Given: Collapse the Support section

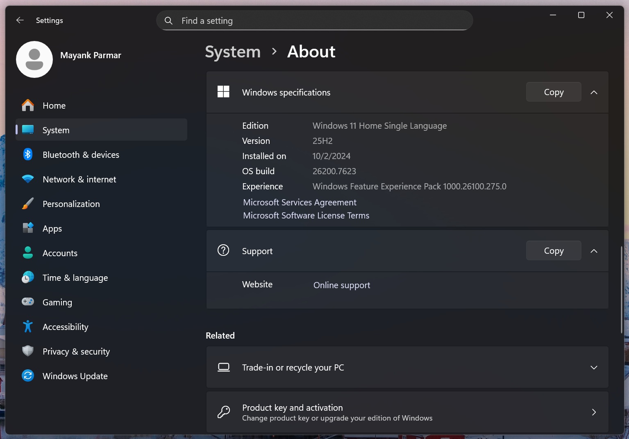Looking at the screenshot, I should click(594, 251).
